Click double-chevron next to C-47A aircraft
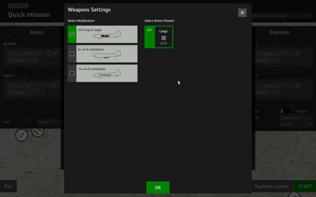316x197 pixels. (54, 86)
